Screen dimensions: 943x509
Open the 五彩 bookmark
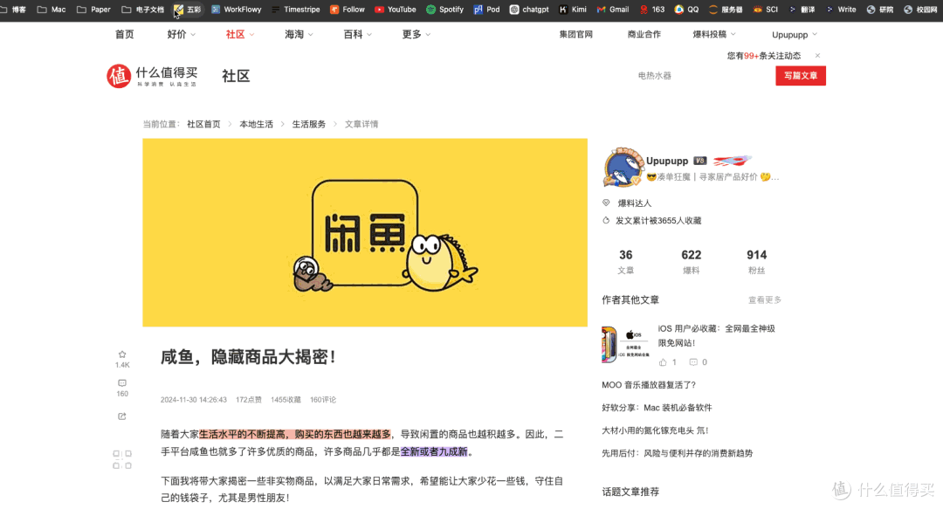click(x=188, y=10)
